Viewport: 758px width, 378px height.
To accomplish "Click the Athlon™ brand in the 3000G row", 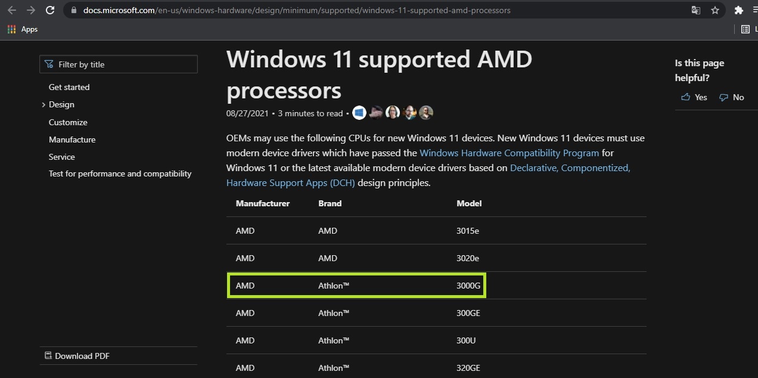I will (x=334, y=286).
